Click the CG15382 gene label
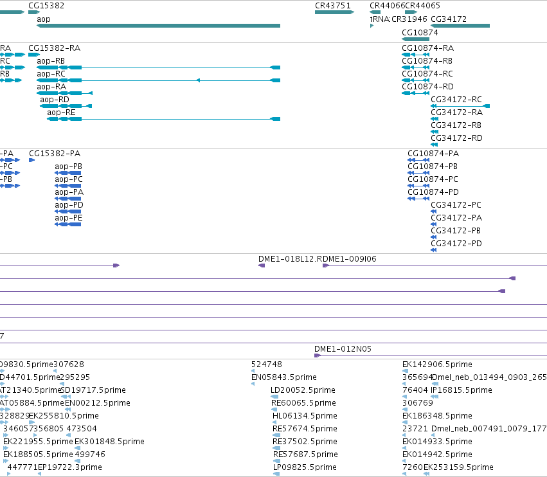 point(46,6)
